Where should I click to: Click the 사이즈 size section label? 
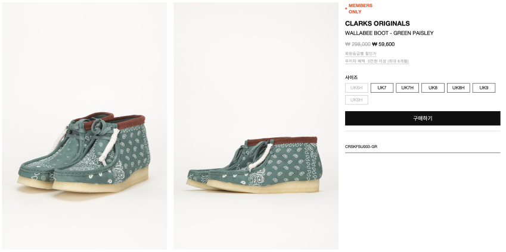(x=351, y=77)
